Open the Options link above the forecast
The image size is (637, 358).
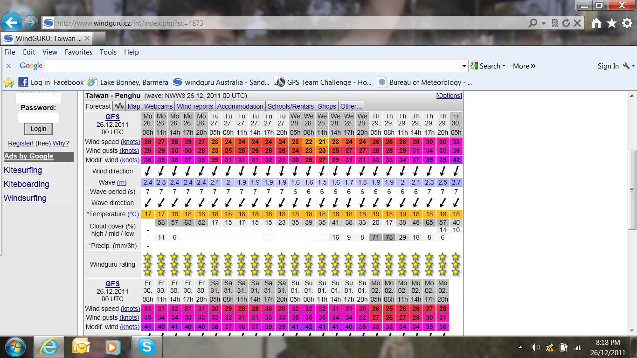pyautogui.click(x=449, y=96)
